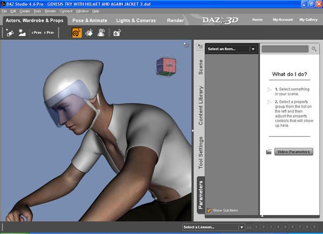The width and height of the screenshot is (323, 234).
Task: Open the Connect menu
Action: point(66,11)
